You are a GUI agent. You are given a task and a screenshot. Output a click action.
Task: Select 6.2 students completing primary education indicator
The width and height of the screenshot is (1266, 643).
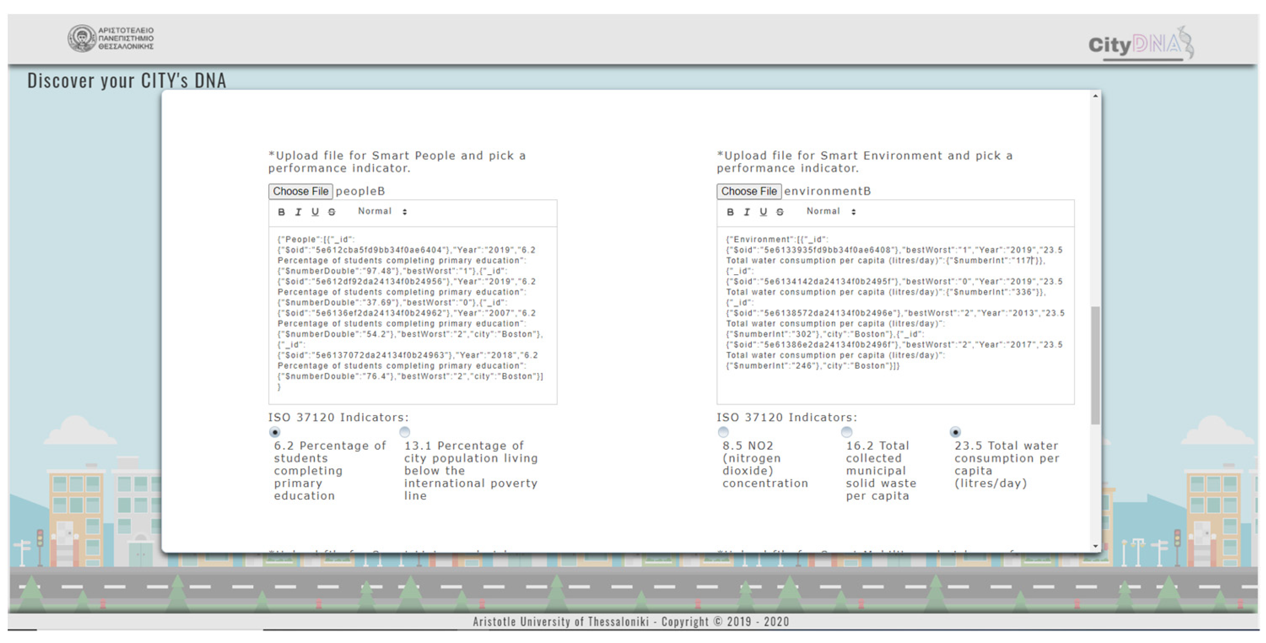point(275,432)
